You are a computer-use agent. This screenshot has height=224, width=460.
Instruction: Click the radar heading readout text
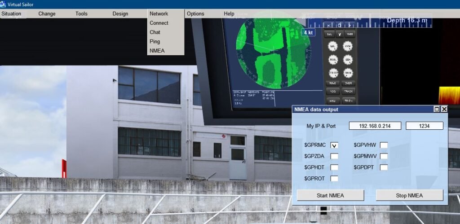click(254, 94)
